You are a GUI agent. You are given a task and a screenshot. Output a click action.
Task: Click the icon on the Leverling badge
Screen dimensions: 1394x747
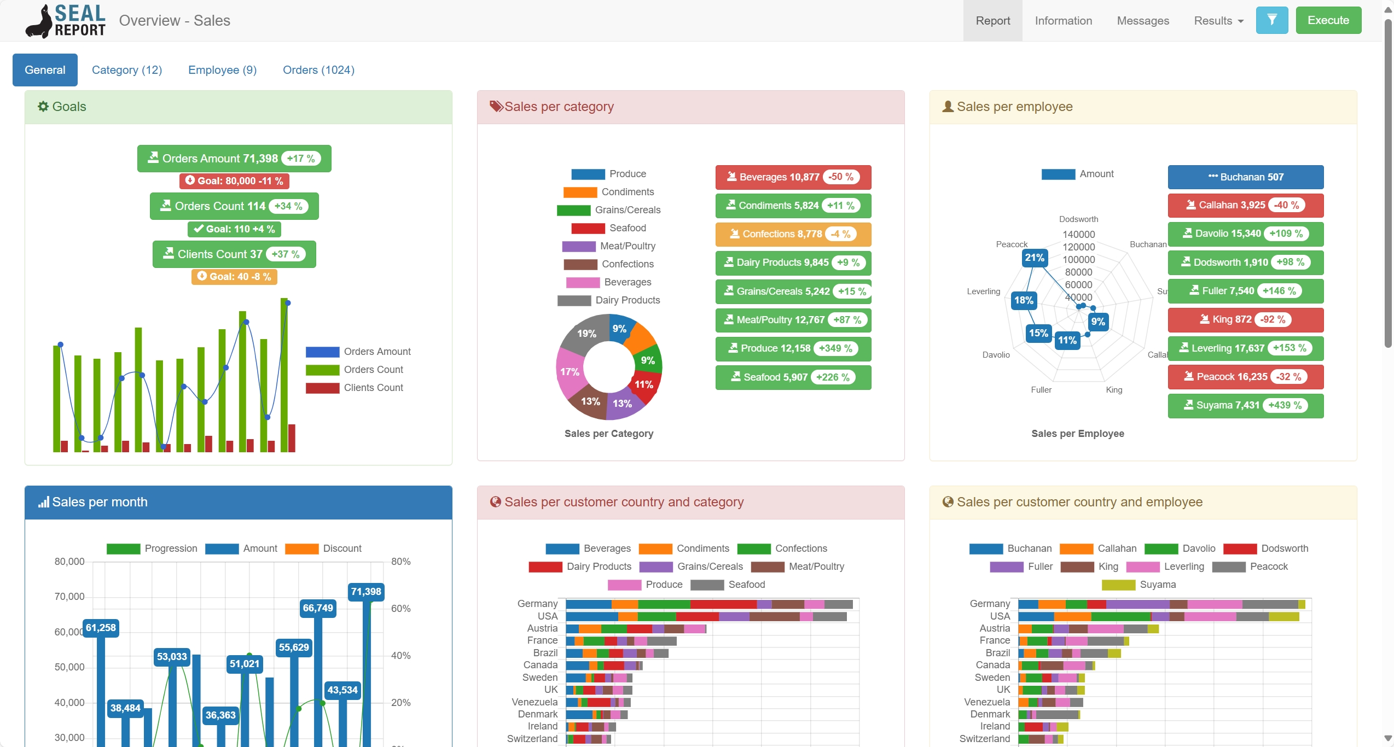coord(1184,347)
